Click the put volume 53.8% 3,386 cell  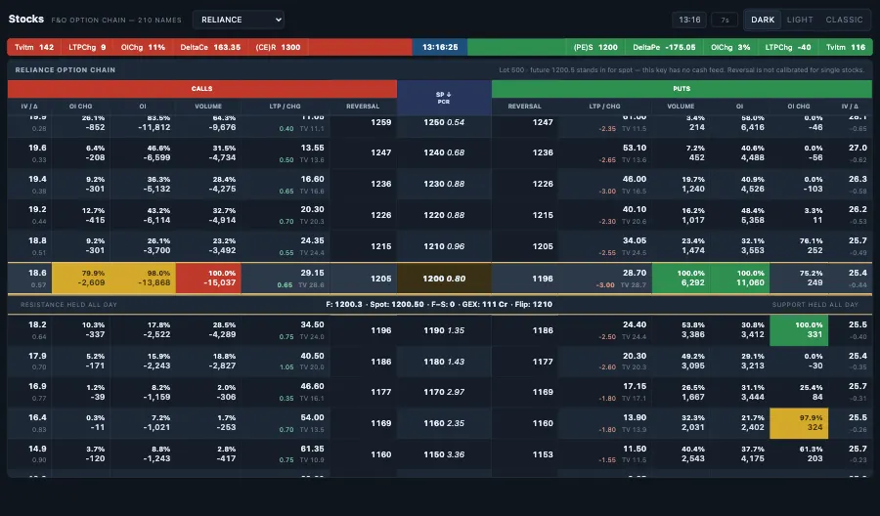[681, 330]
